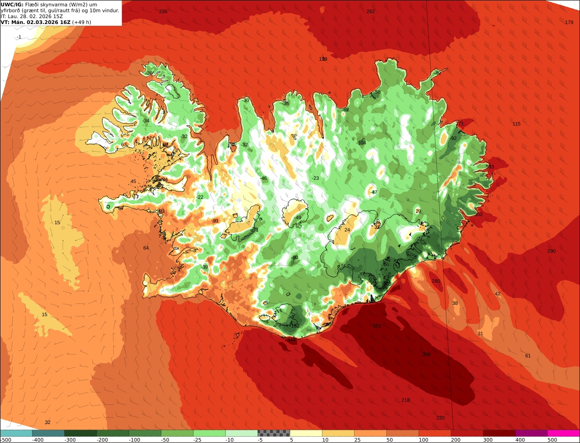Select the light green swatch between -25 and -10
The height and width of the screenshot is (443, 580).
209,433
